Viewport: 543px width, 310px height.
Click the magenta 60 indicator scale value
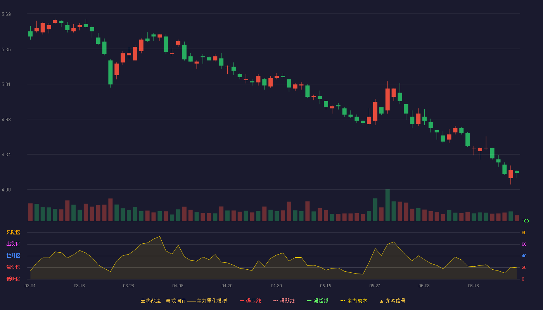tap(524, 244)
